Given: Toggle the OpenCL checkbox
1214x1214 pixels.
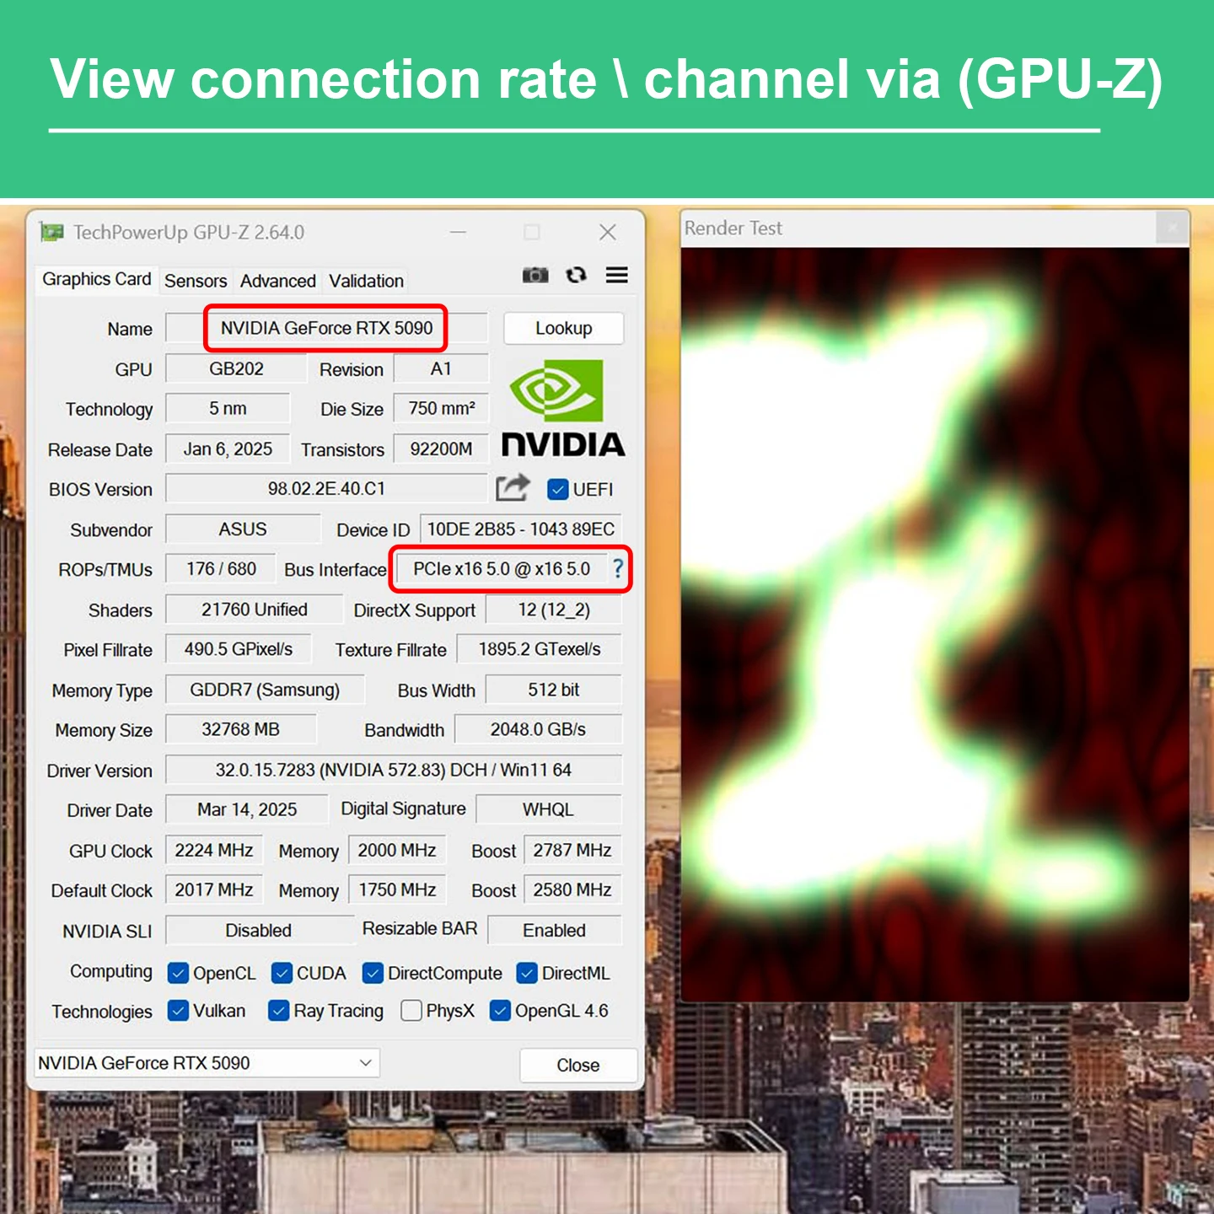Looking at the screenshot, I should (178, 973).
